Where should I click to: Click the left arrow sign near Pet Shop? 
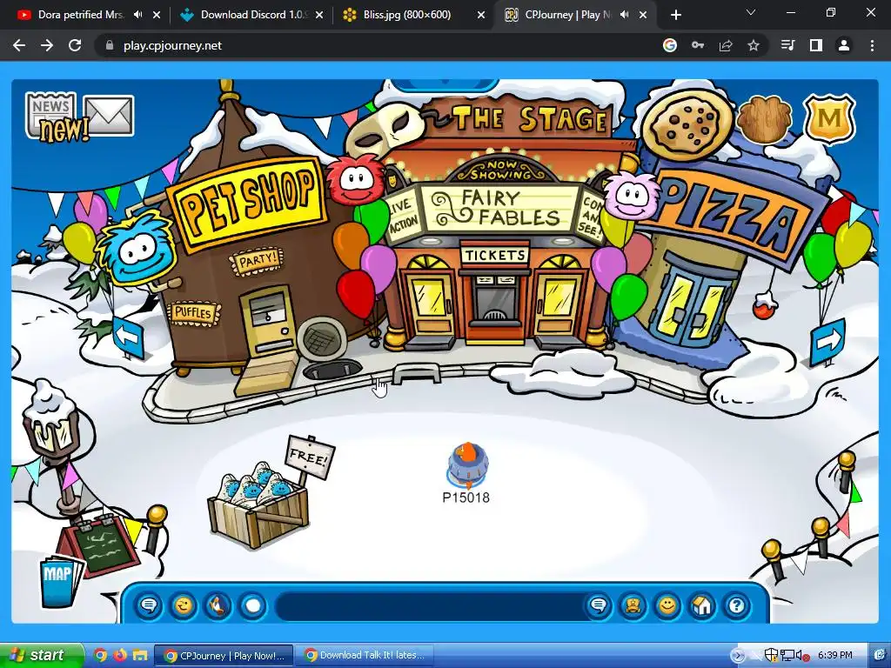pyautogui.click(x=128, y=338)
